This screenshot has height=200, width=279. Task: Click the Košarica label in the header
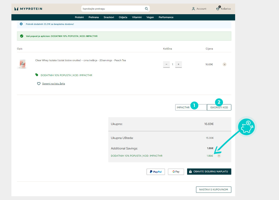pyautogui.click(x=226, y=9)
